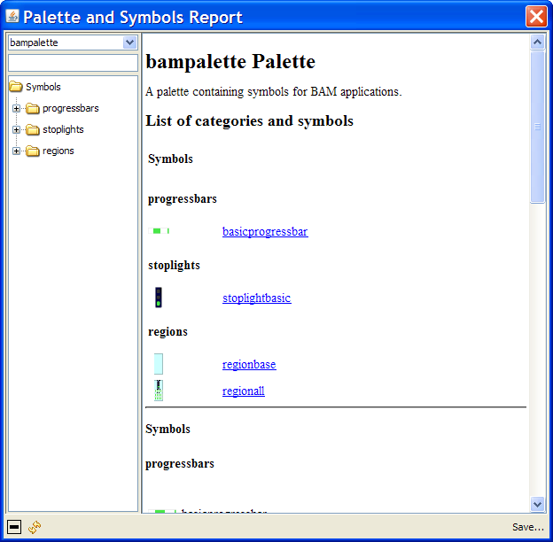Click the collapse-all icon in the bottom bar

tap(14, 527)
